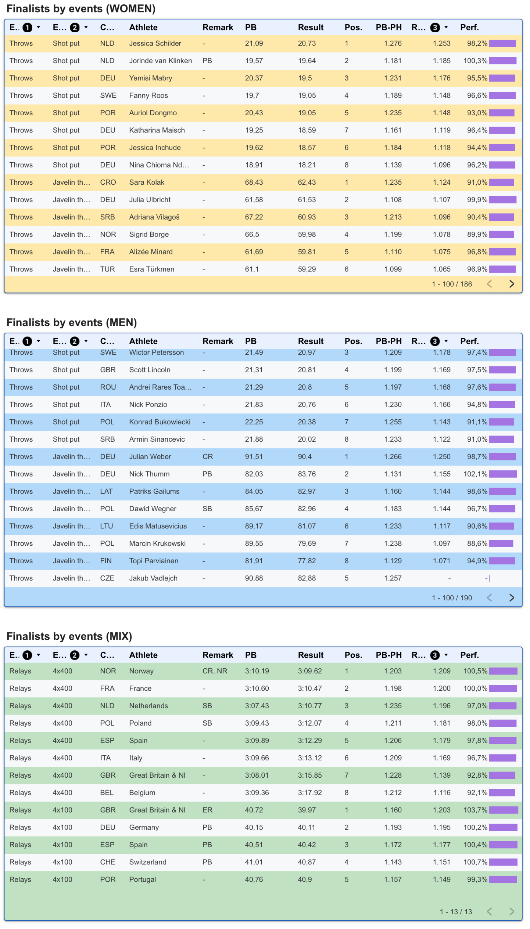Open third sort dropdown in MIX table header
The height and width of the screenshot is (929, 530).
point(446,655)
